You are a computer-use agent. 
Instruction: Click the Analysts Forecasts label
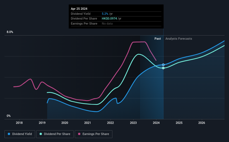point(179,39)
